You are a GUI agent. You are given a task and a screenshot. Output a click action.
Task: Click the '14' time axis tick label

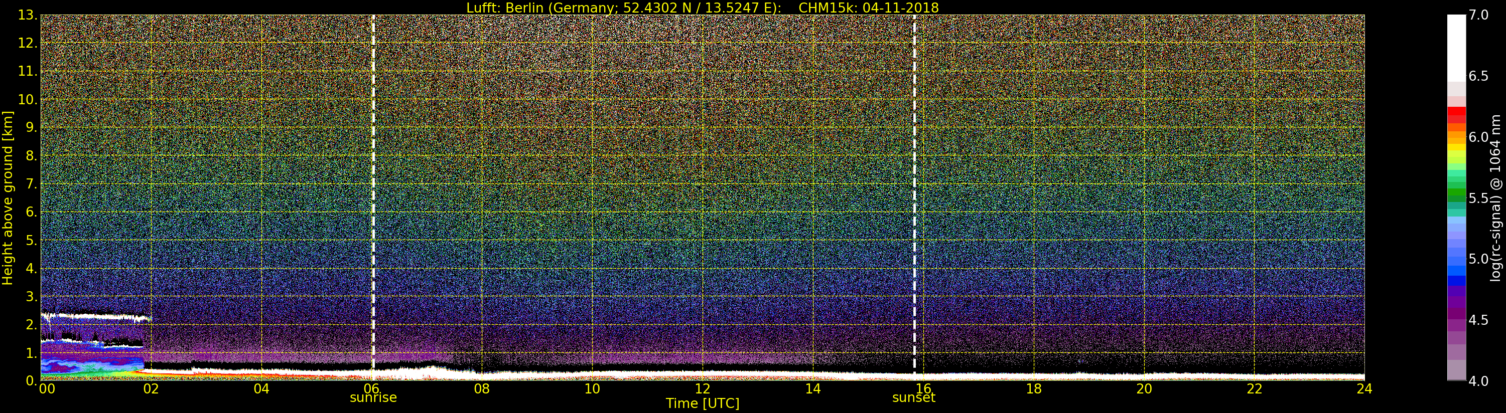point(812,389)
